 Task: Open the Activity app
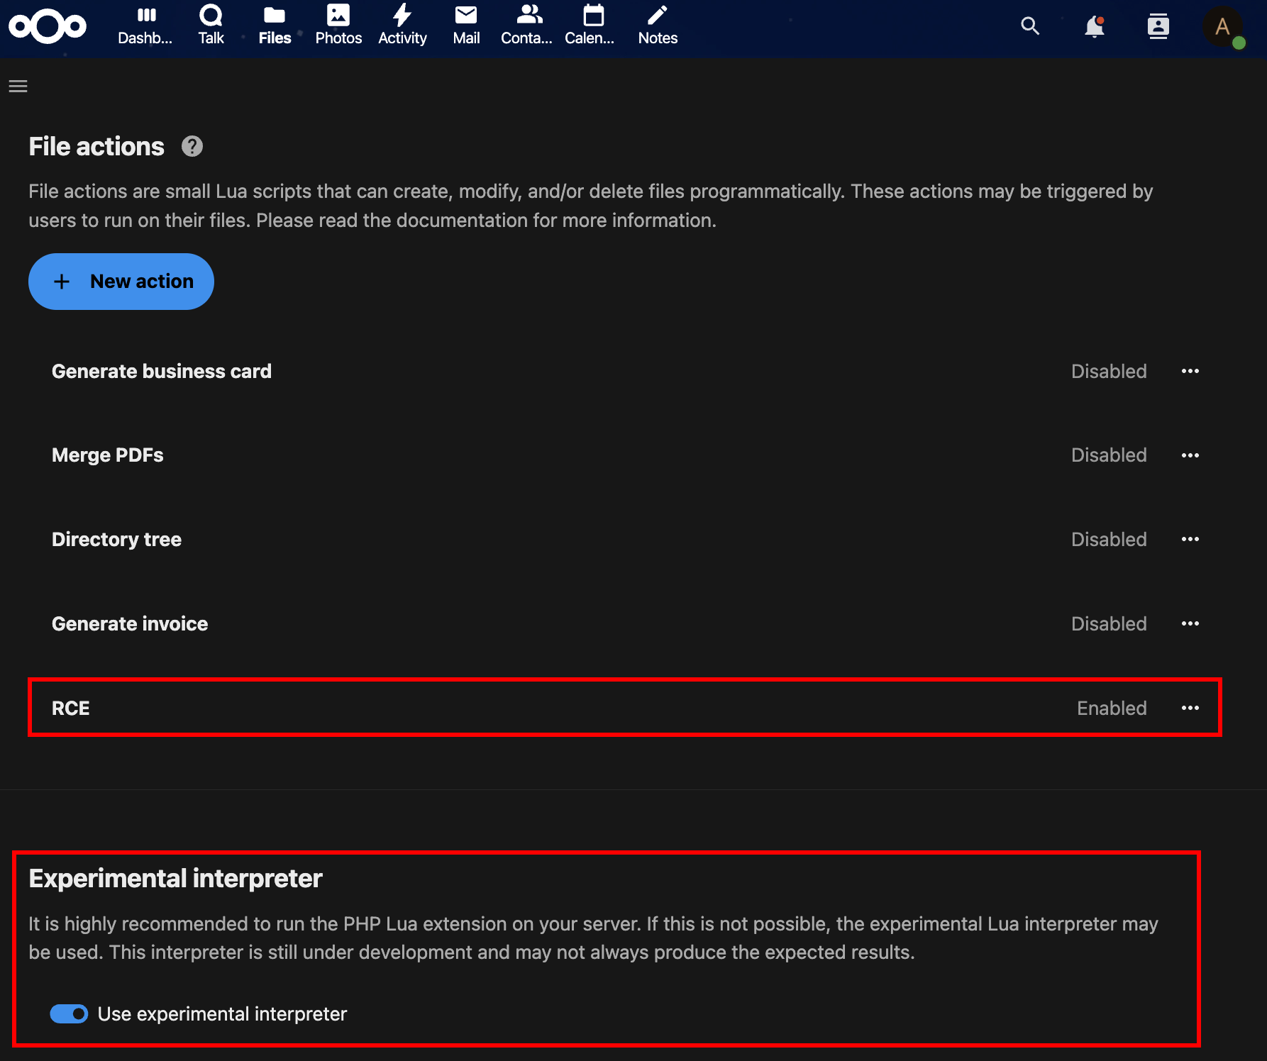point(402,26)
